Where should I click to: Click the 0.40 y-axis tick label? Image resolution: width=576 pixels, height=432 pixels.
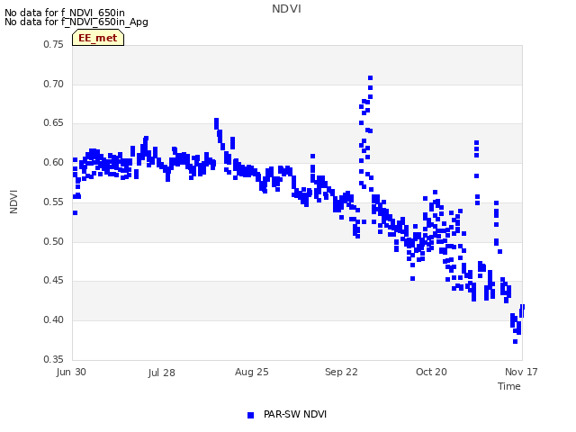[x=53, y=320]
